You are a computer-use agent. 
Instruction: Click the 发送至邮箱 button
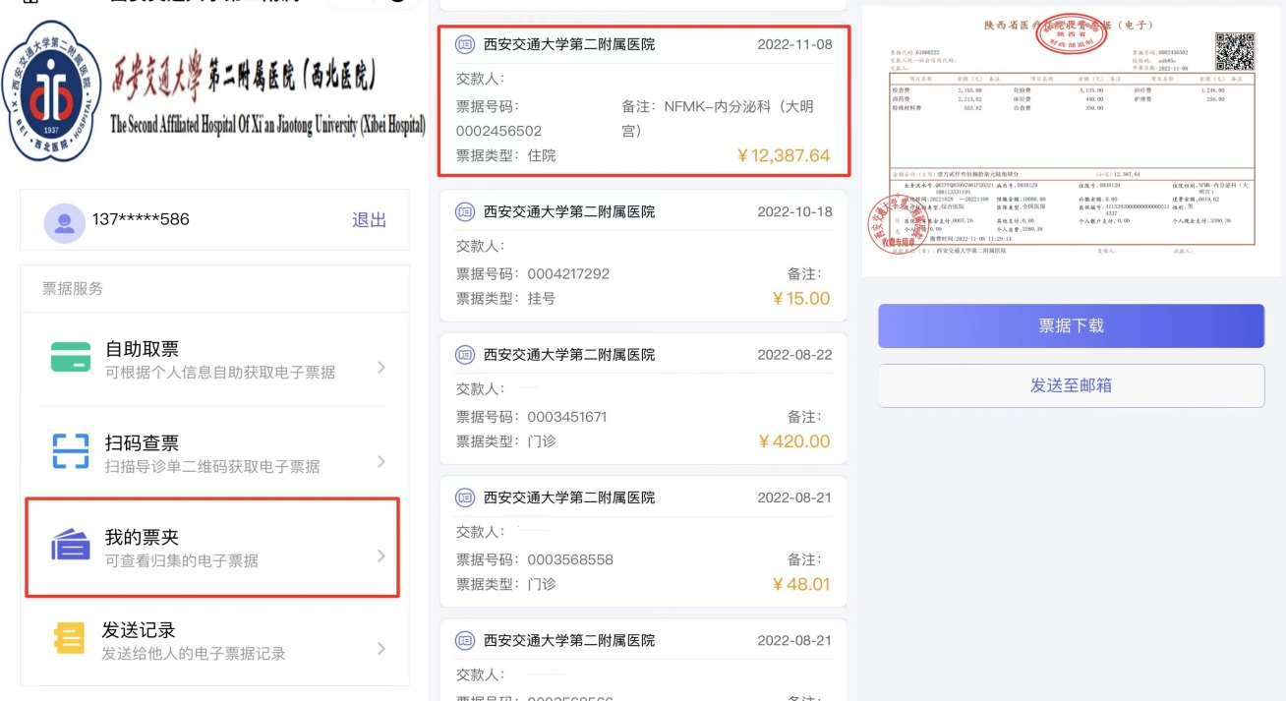(1071, 385)
